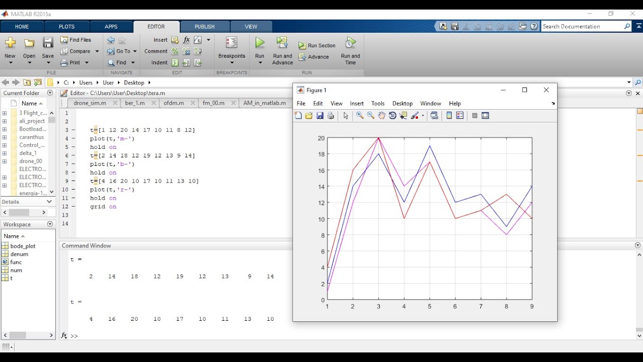The image size is (643, 362).
Task: Click the browse for folder icon
Action: [x=38, y=82]
